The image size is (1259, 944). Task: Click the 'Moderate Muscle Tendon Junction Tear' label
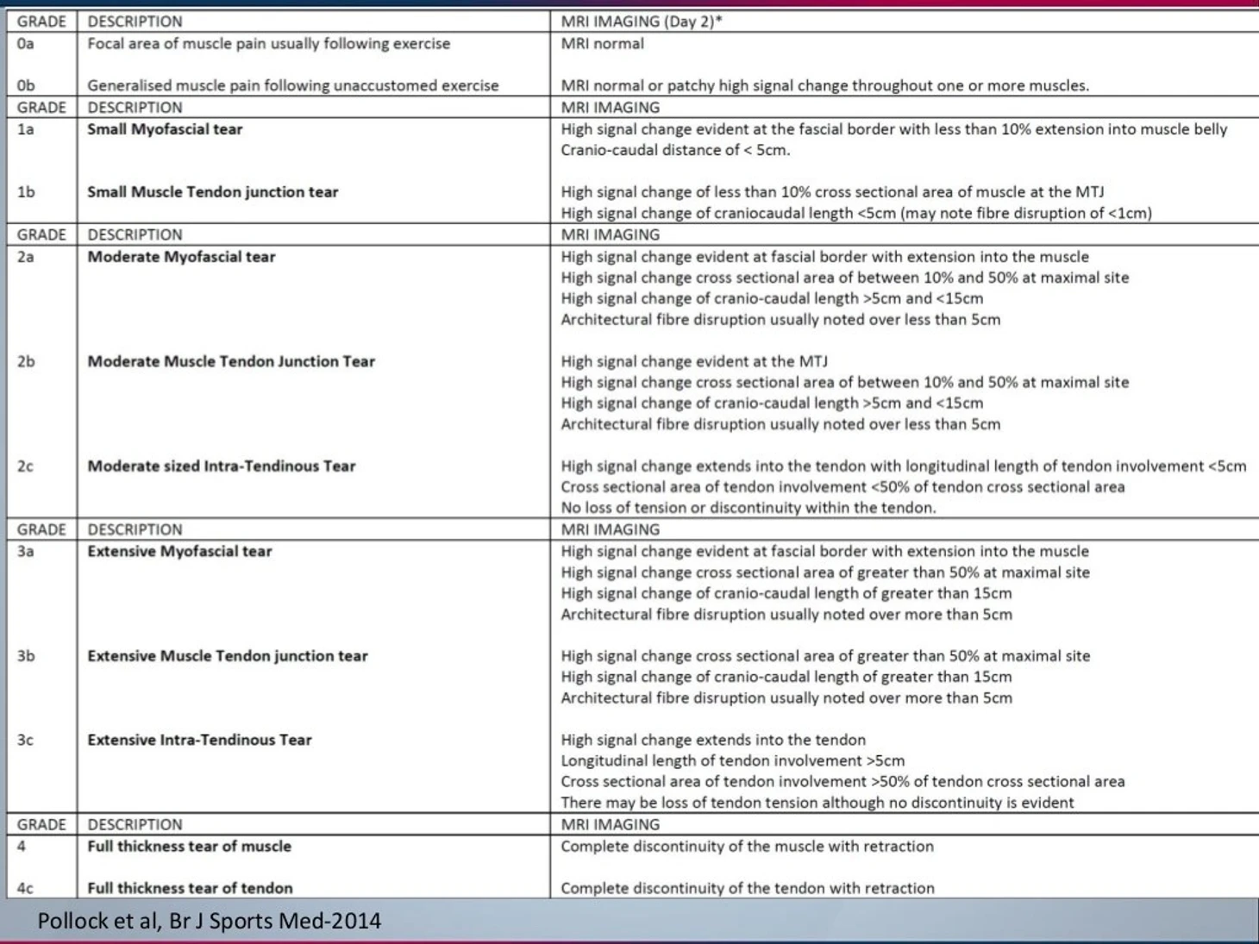click(x=231, y=362)
